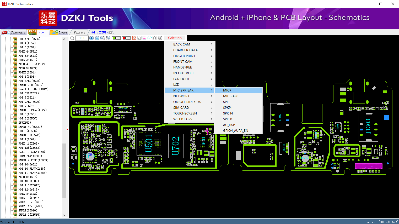Click the zoom out minus icon
Image resolution: width=399 pixels, height=224 pixels.
click(x=97, y=38)
